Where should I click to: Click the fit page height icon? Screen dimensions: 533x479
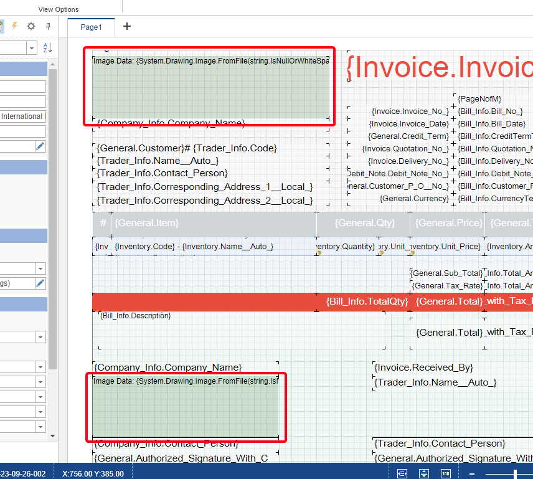[424, 473]
